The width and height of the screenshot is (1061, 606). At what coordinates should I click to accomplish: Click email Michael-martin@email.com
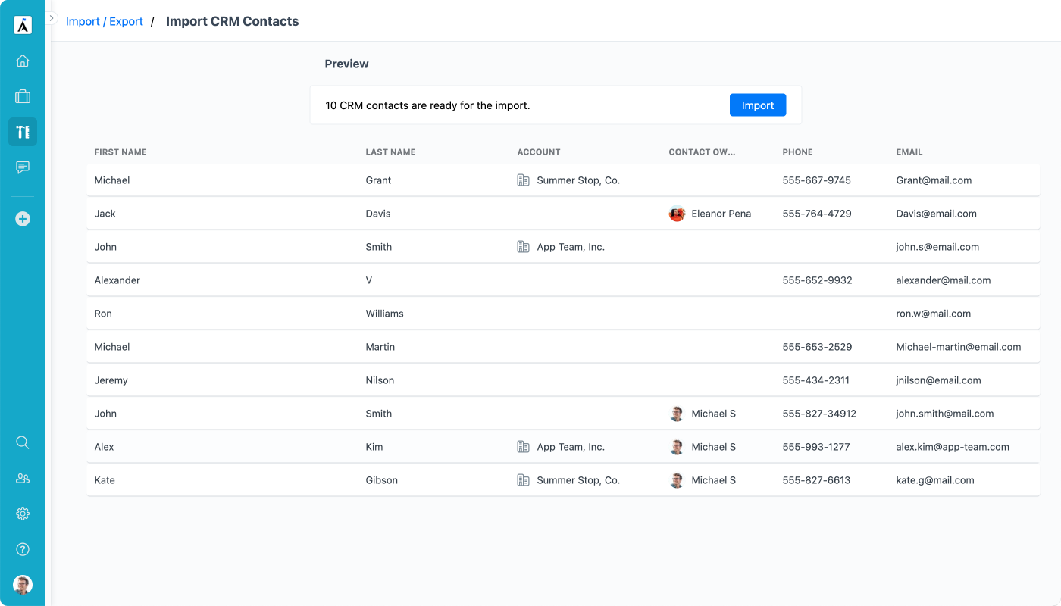point(959,347)
